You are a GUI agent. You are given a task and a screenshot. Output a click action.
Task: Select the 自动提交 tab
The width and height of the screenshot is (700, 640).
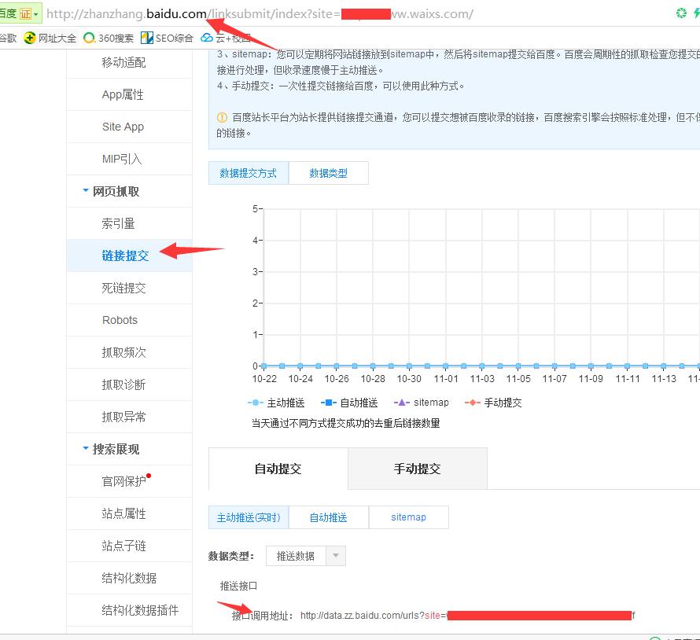pos(278,469)
